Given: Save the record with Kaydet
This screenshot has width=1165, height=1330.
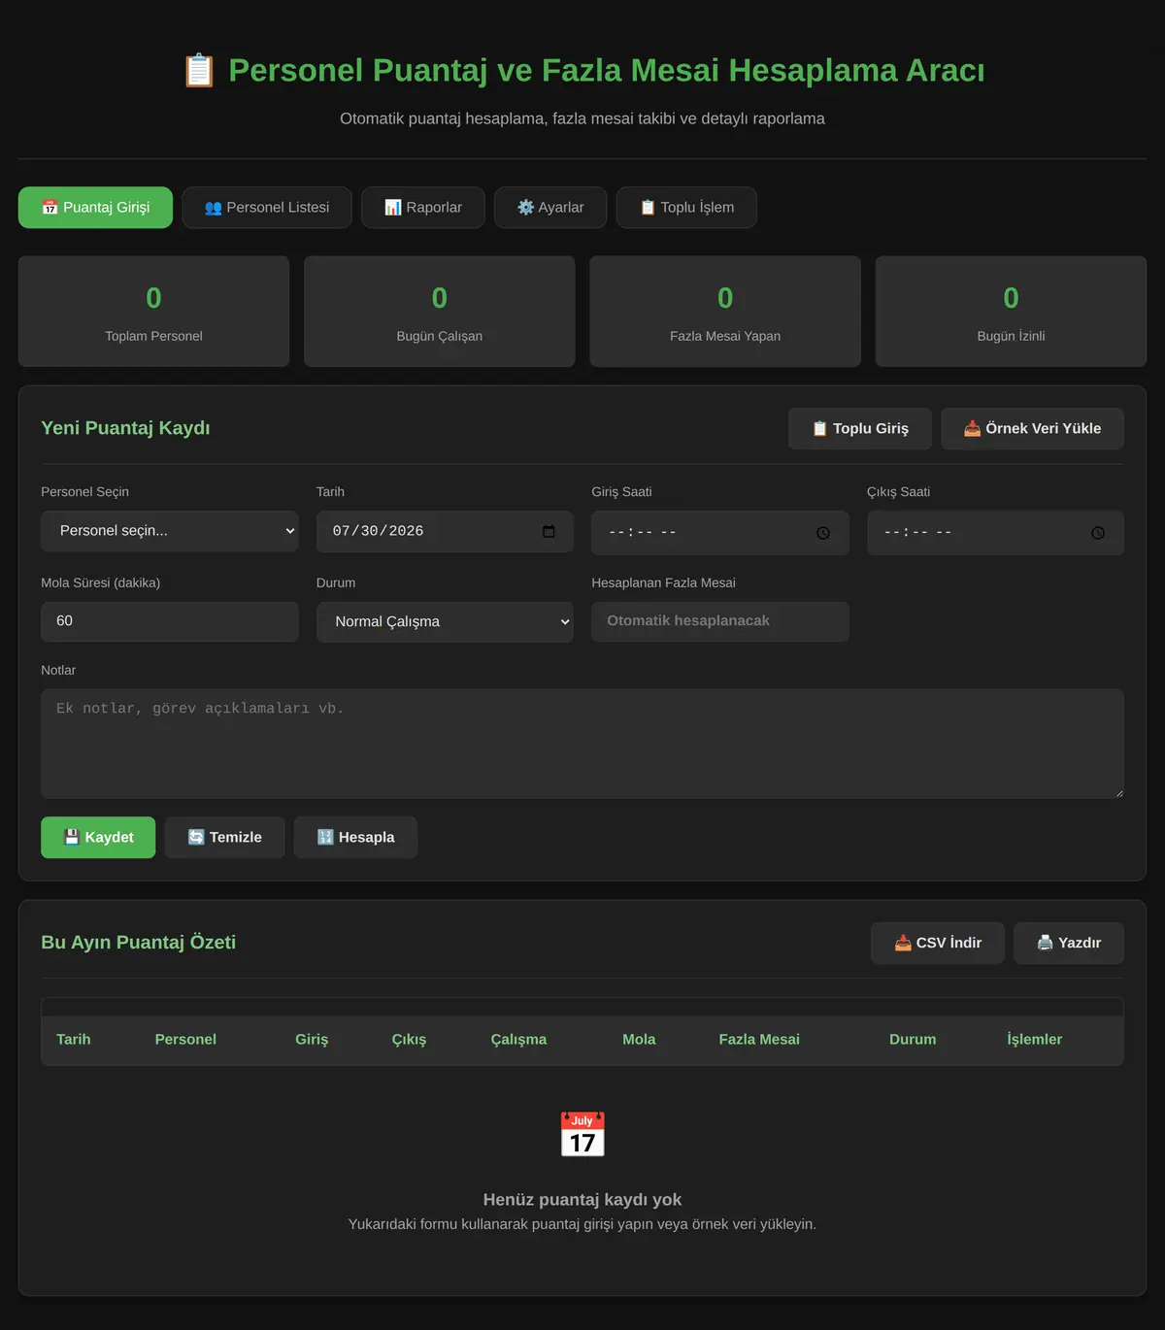Looking at the screenshot, I should 98,837.
